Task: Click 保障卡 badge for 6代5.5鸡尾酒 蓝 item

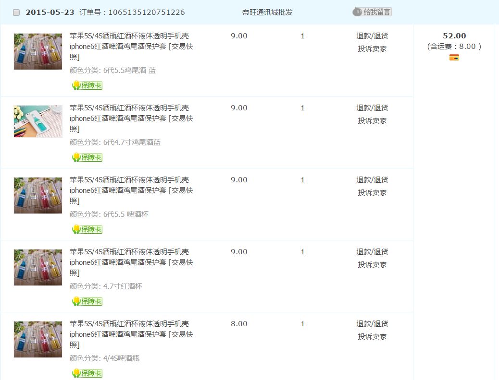Action: (x=87, y=85)
